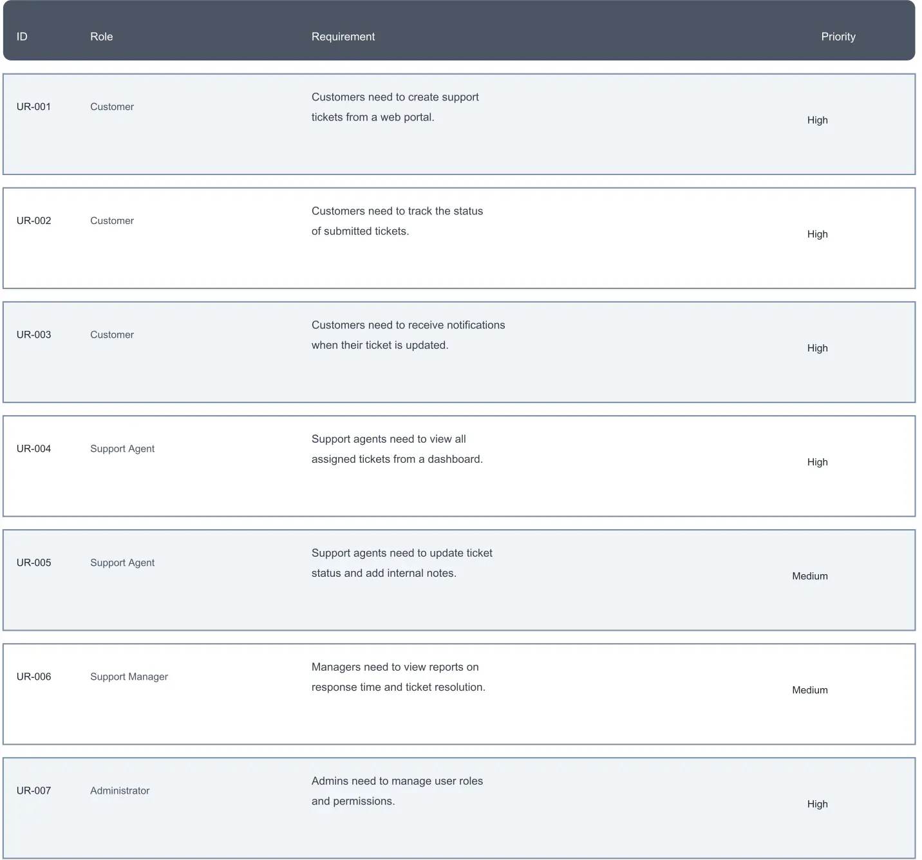Select the UR-003 ID cell

[33, 335]
